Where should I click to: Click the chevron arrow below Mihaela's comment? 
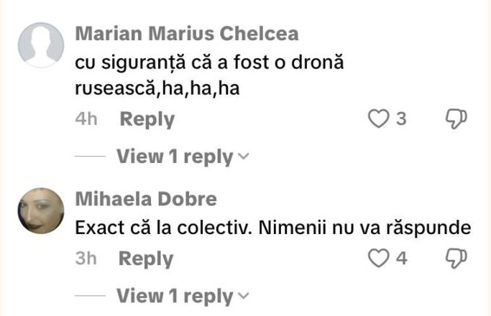pyautogui.click(x=243, y=296)
